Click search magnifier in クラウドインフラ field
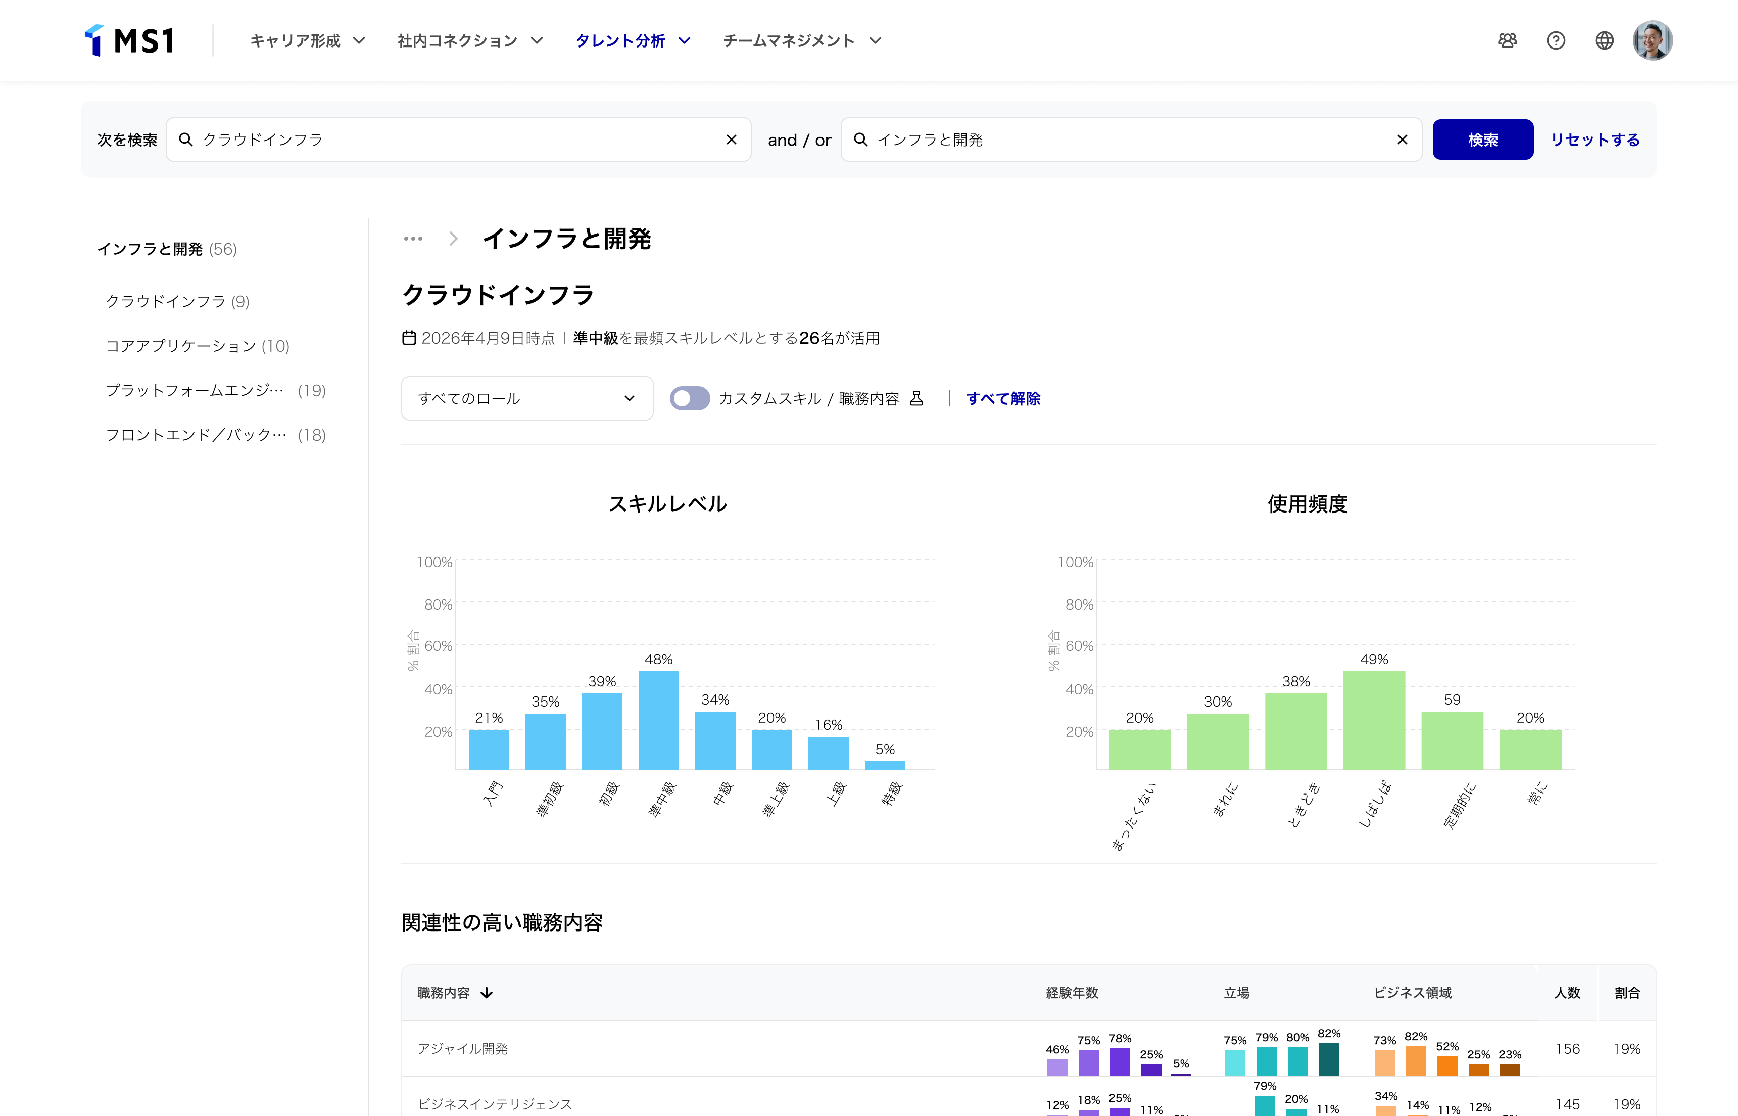This screenshot has width=1738, height=1116. point(186,140)
